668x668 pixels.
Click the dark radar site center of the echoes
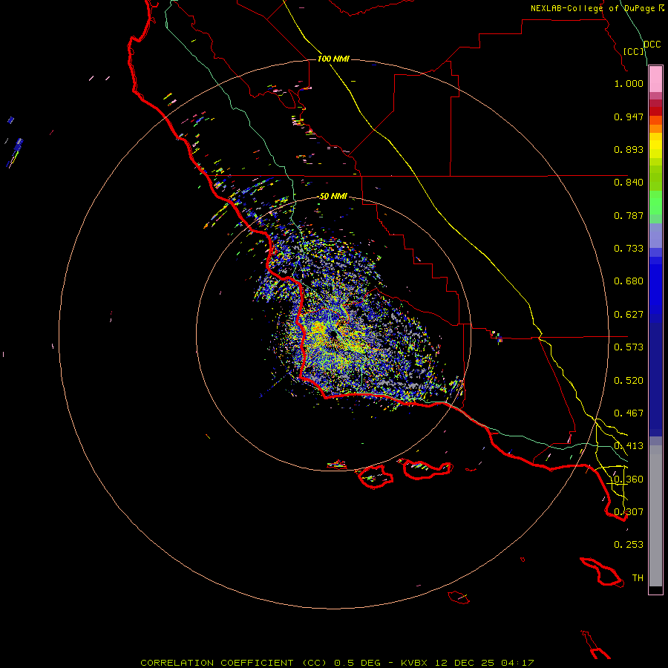coord(333,335)
